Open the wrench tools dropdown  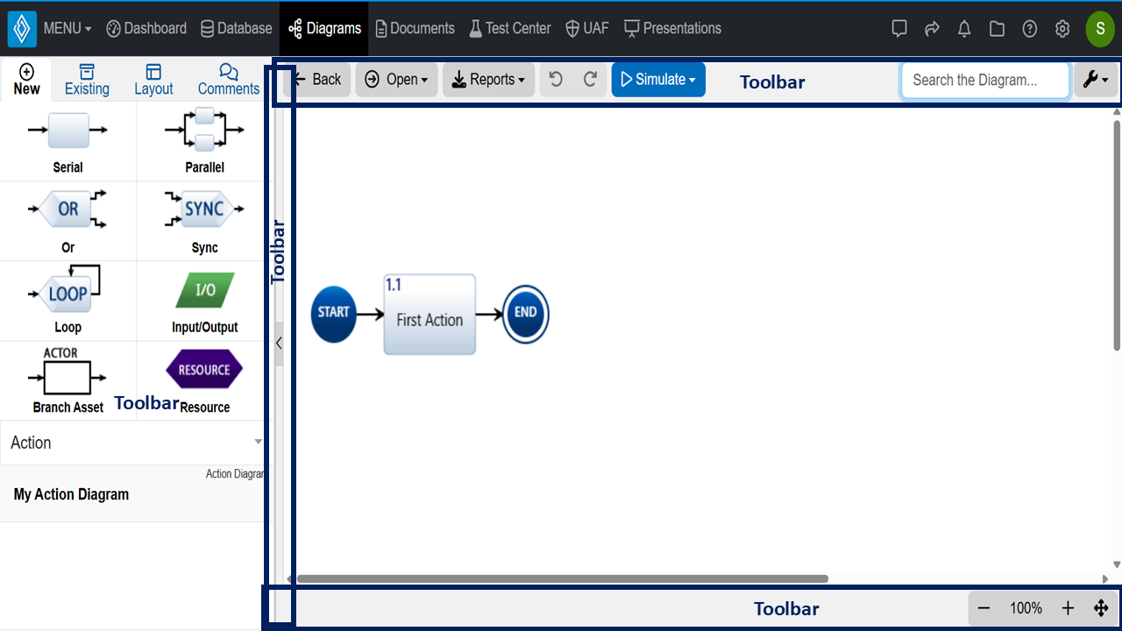point(1096,79)
